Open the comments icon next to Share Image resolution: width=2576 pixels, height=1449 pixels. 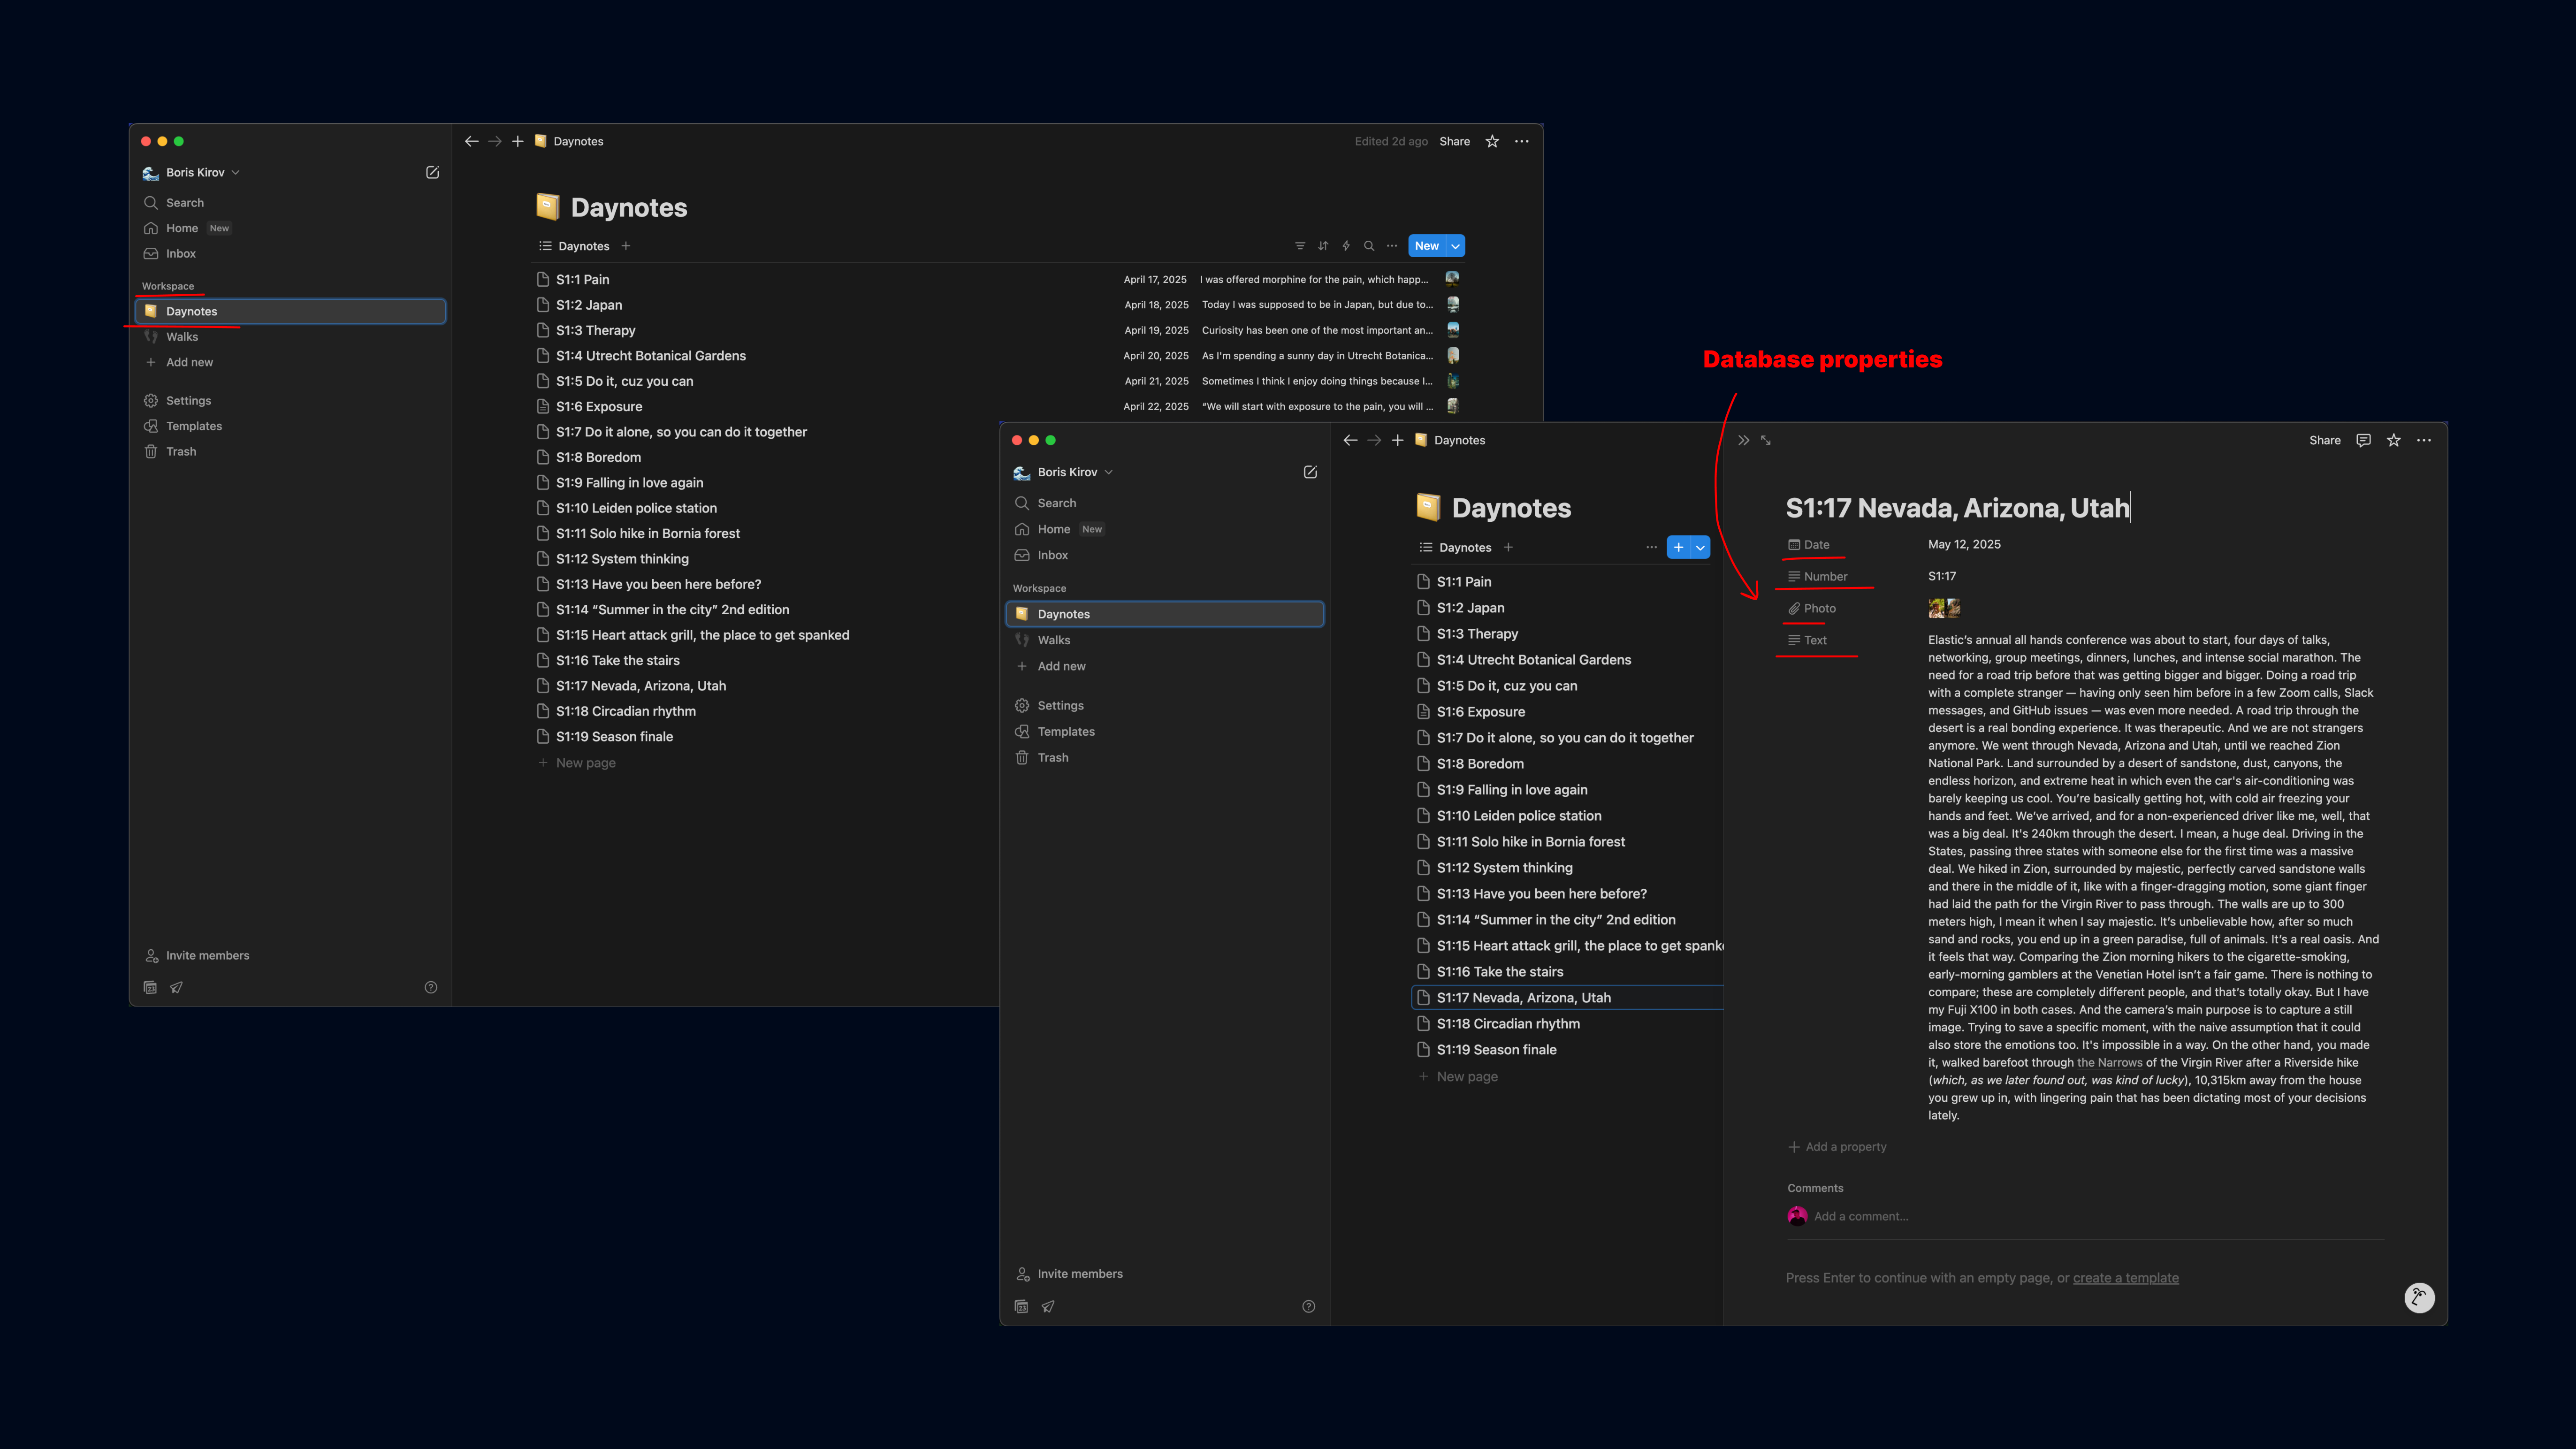click(x=2363, y=440)
